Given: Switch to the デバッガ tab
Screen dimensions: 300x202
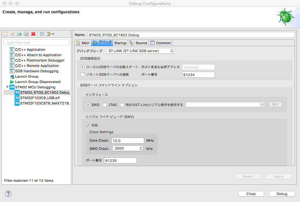Looking at the screenshot, I should pos(102,43).
